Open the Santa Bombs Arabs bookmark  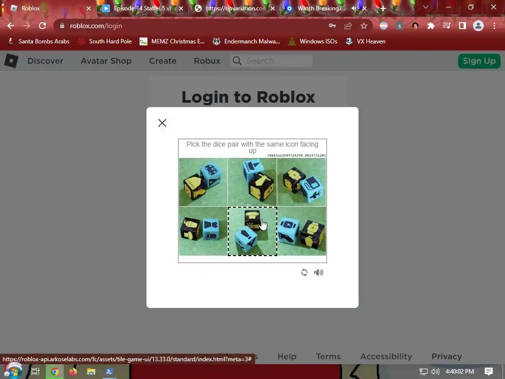(38, 41)
